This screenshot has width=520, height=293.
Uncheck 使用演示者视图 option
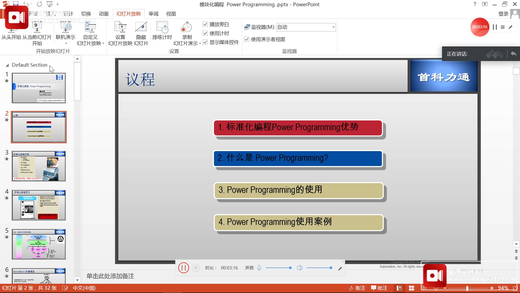(x=247, y=39)
